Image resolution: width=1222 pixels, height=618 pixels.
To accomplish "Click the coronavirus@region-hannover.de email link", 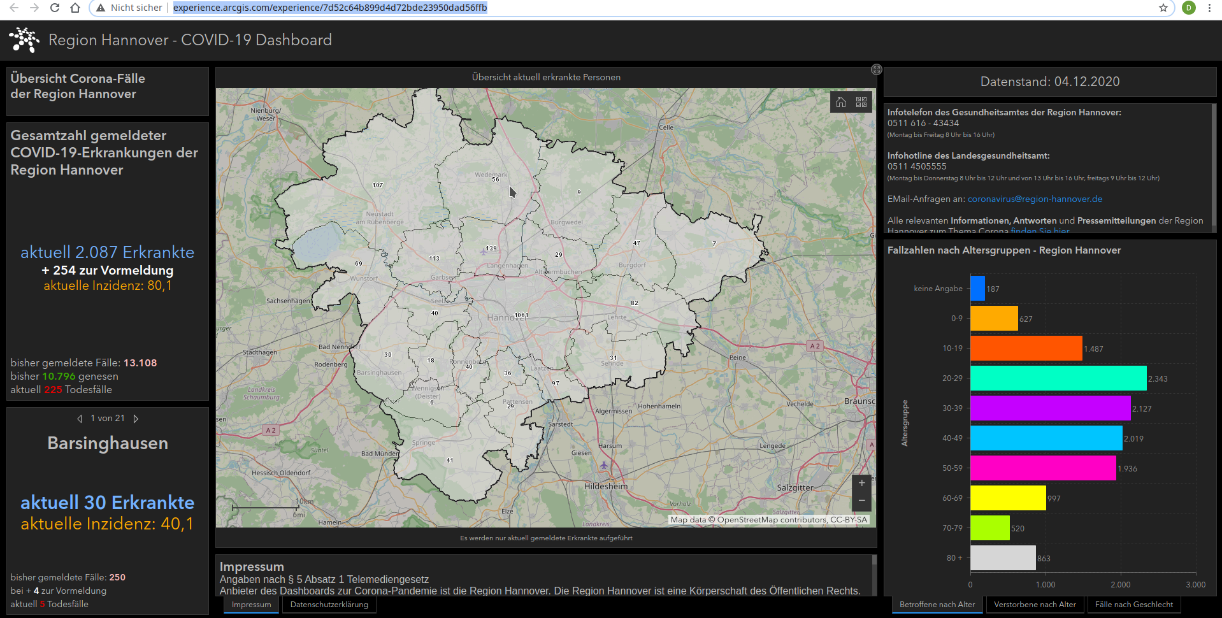I will [1035, 199].
